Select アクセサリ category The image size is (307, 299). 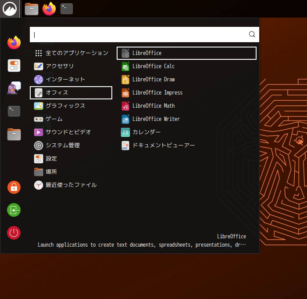(71, 66)
